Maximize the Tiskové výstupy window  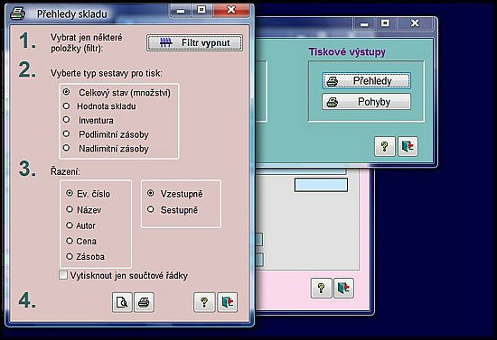[x=385, y=23]
